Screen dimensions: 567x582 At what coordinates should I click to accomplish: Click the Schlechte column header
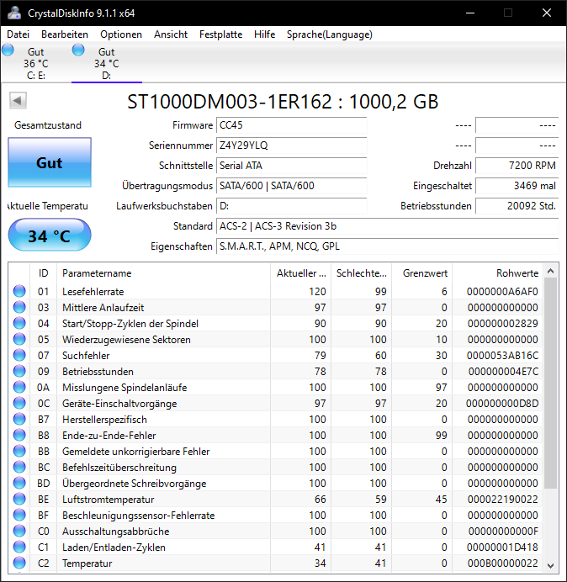click(361, 273)
